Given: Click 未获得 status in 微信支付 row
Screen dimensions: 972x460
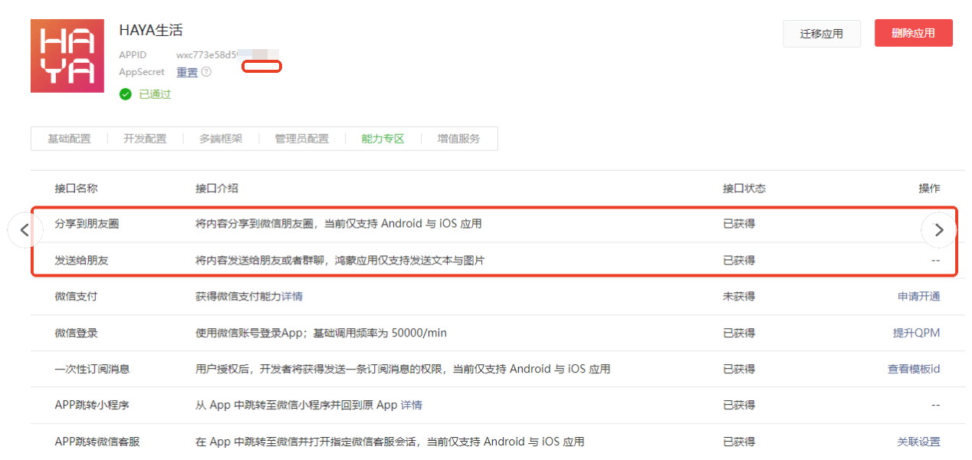Looking at the screenshot, I should click(x=739, y=296).
